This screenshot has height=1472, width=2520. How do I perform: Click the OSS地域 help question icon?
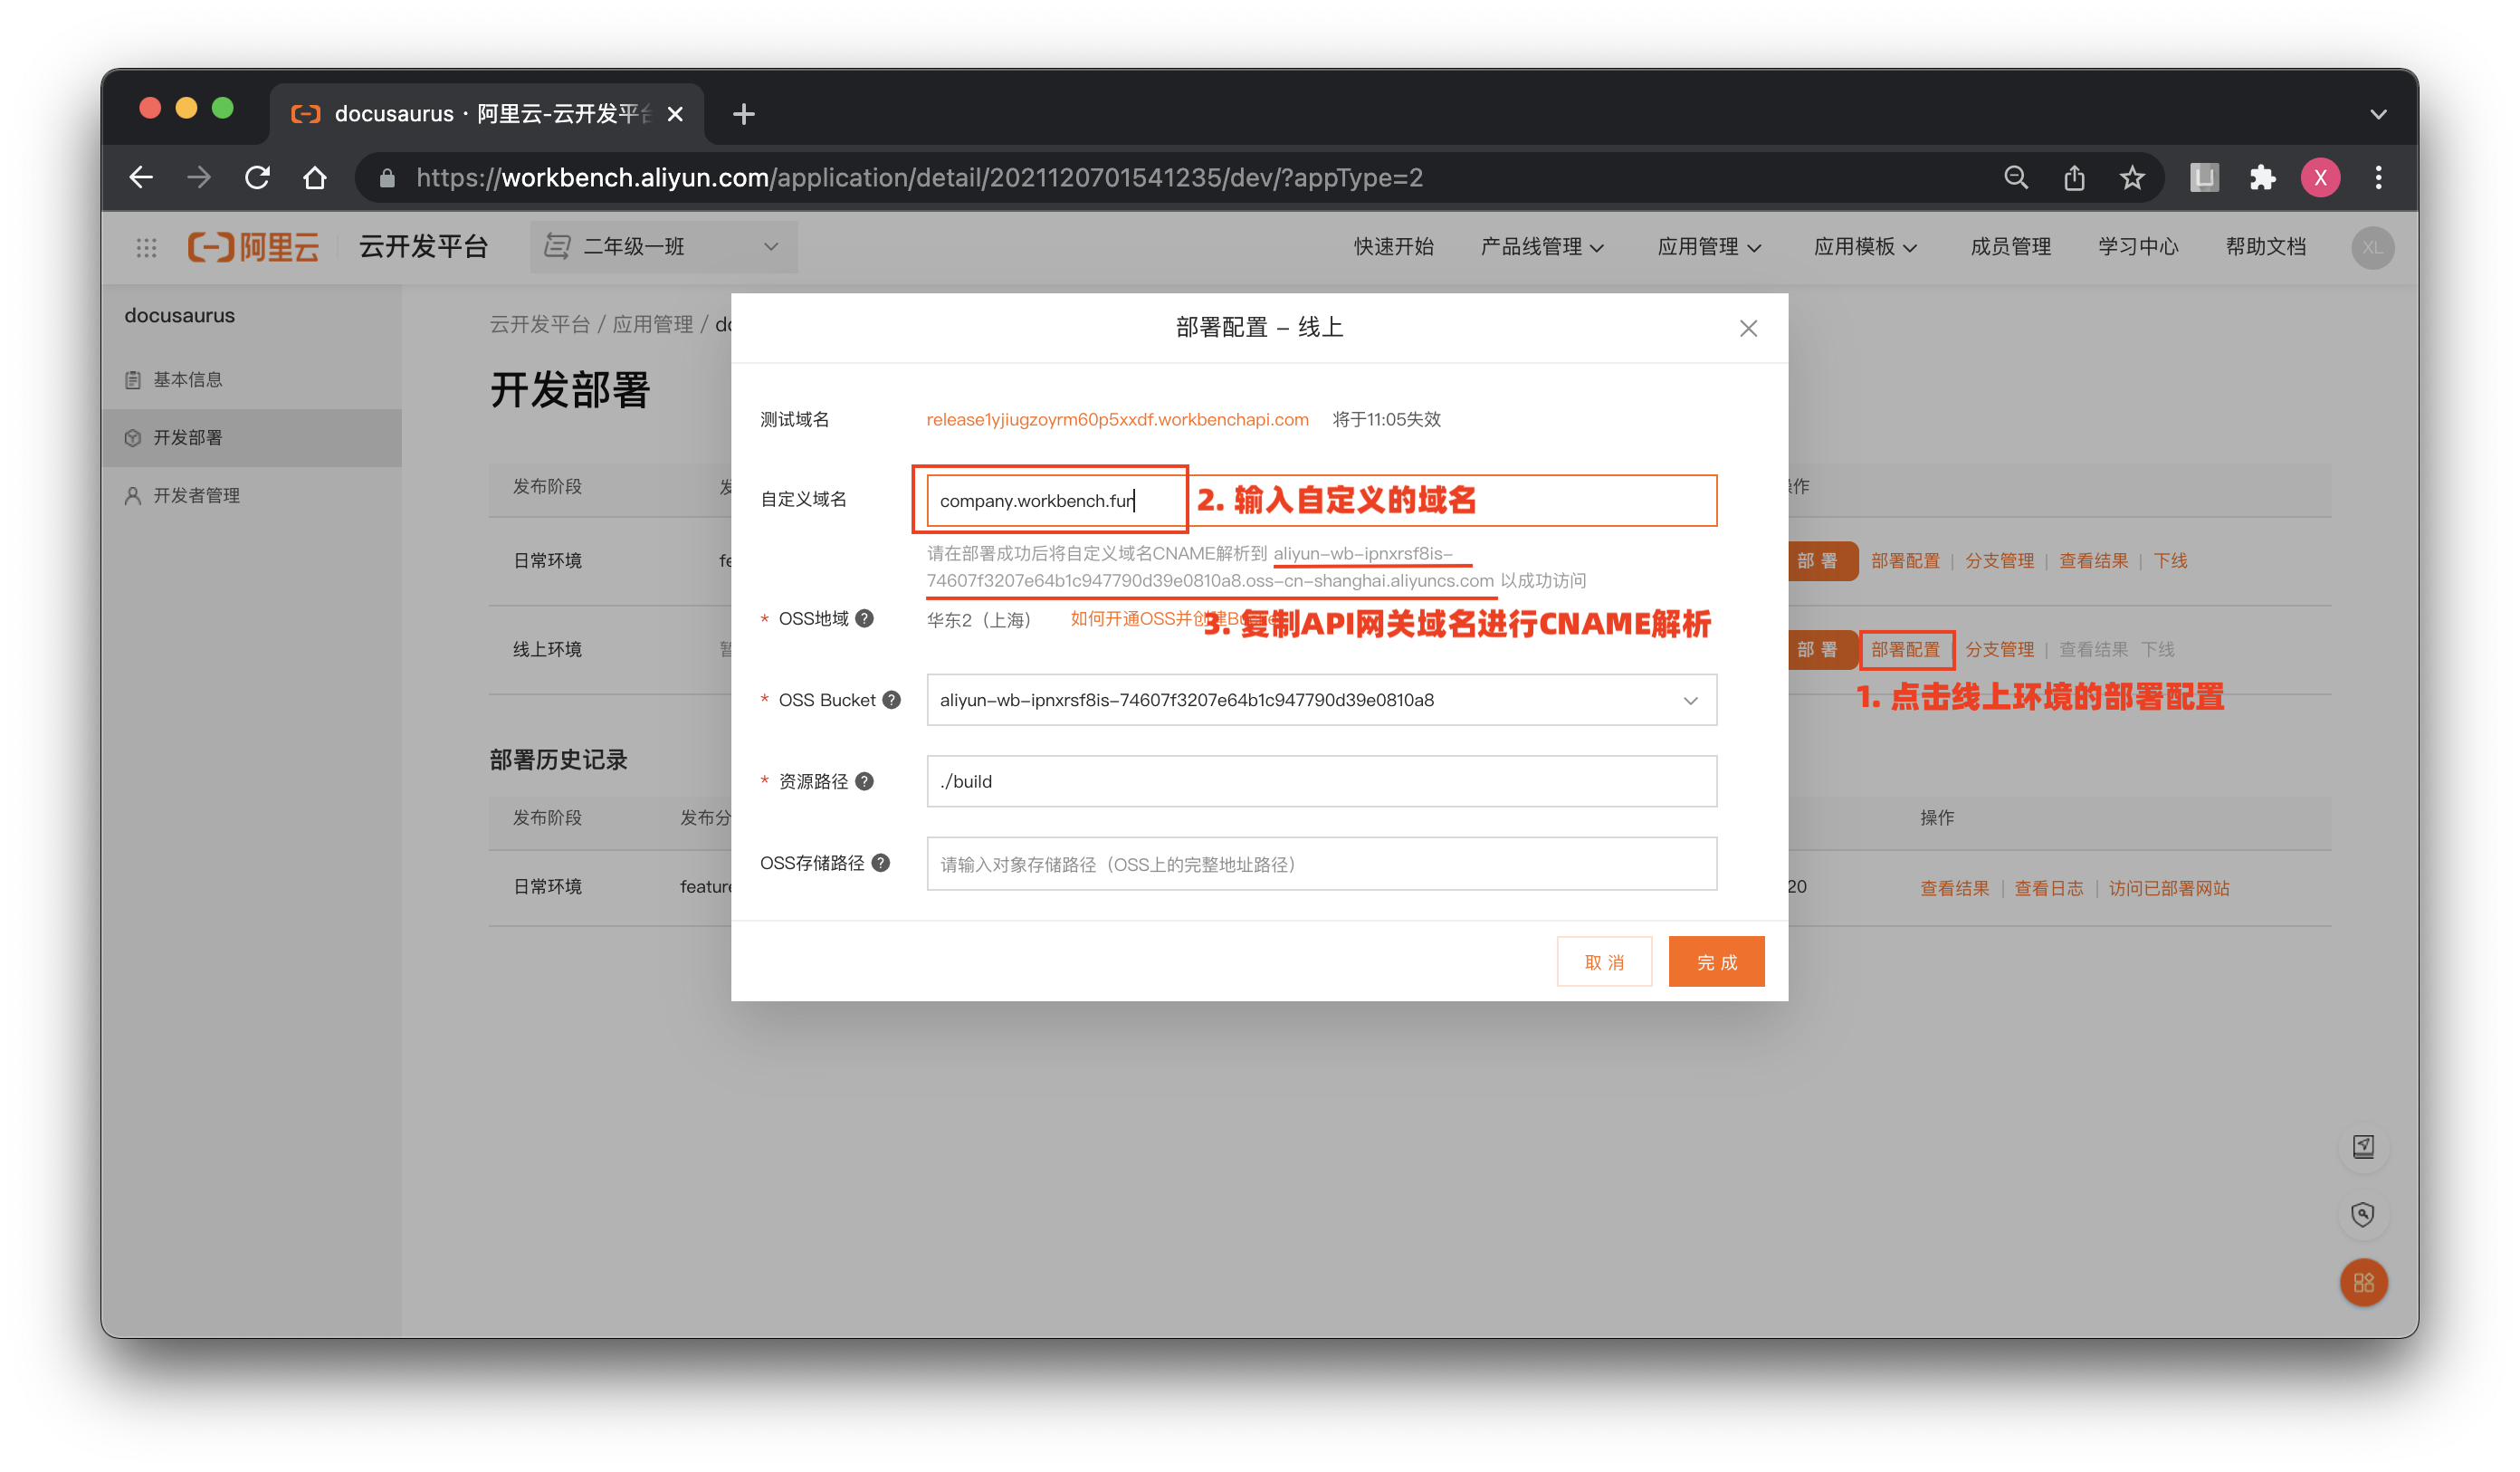coord(865,618)
